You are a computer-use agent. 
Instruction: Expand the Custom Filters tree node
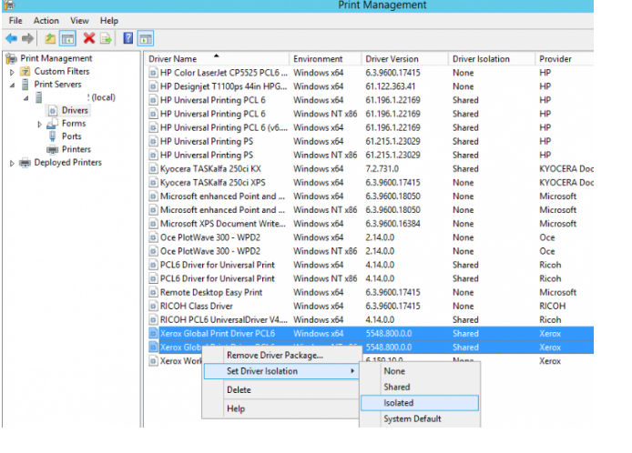12,72
